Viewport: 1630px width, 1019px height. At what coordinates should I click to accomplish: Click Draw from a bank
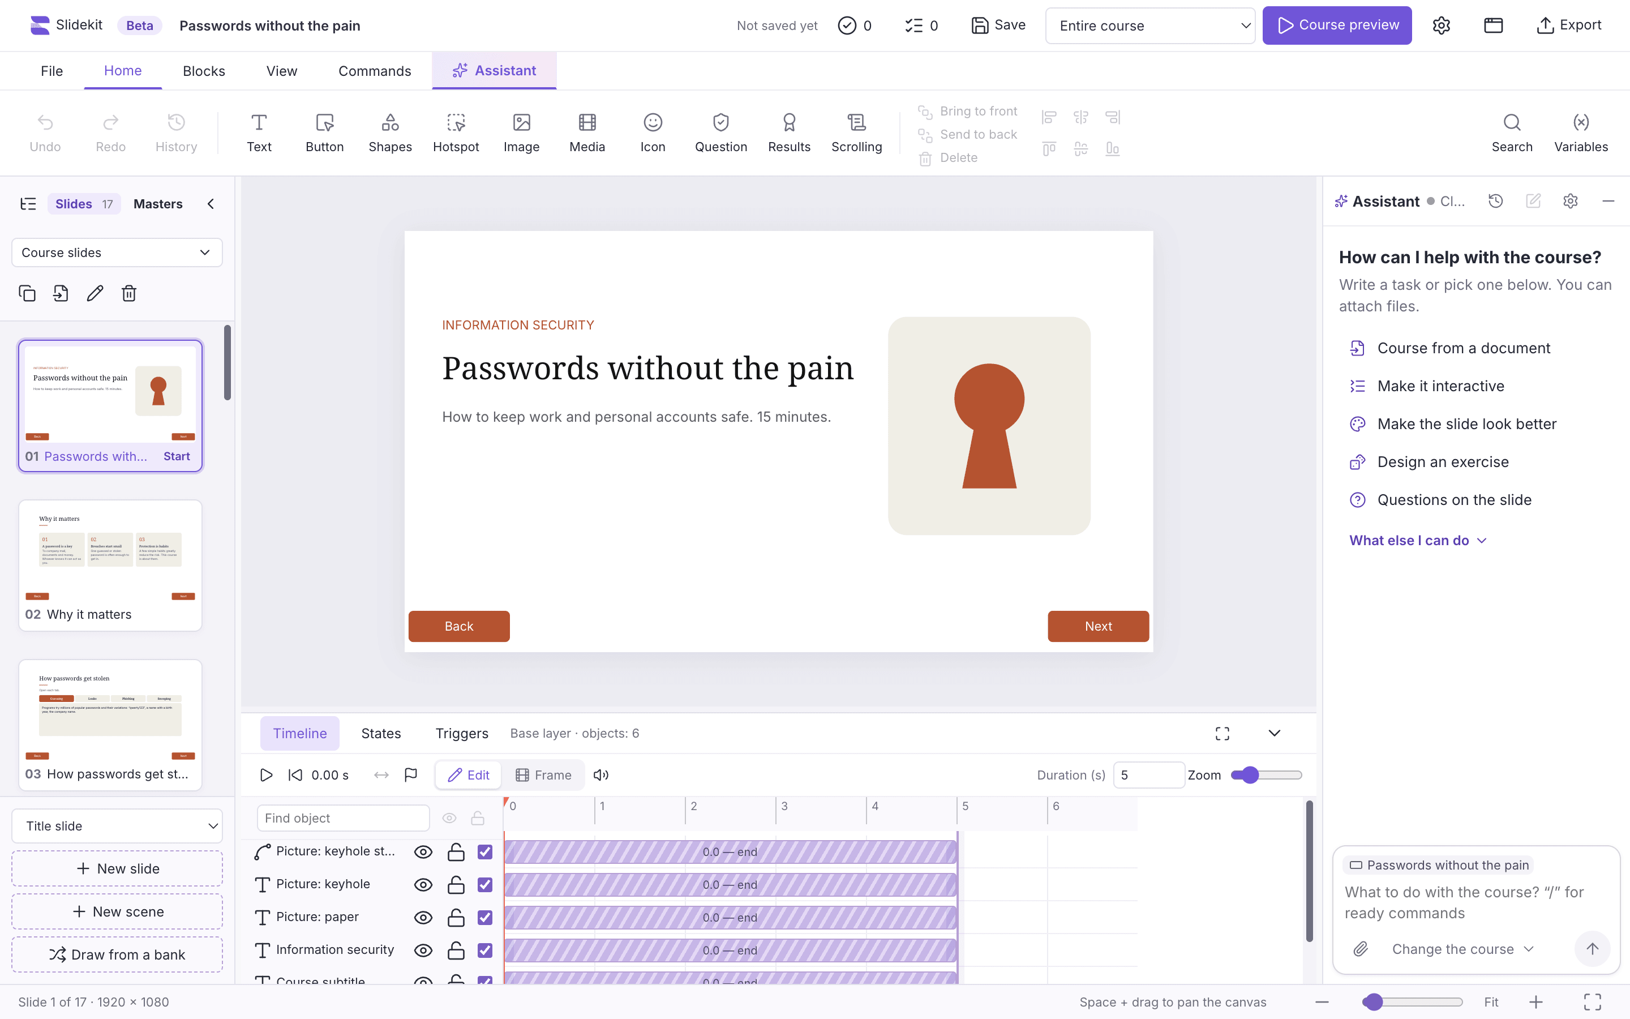117,954
